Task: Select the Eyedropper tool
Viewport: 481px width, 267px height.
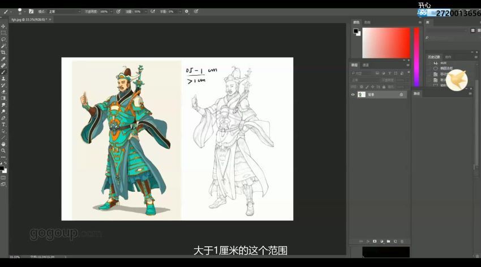Action: [3, 59]
